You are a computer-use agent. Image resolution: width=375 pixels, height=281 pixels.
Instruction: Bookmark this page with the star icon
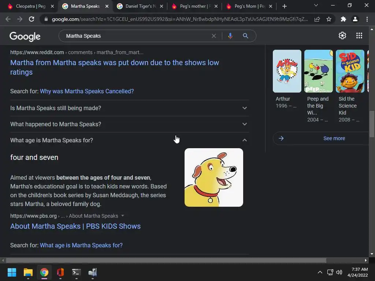pyautogui.click(x=329, y=19)
